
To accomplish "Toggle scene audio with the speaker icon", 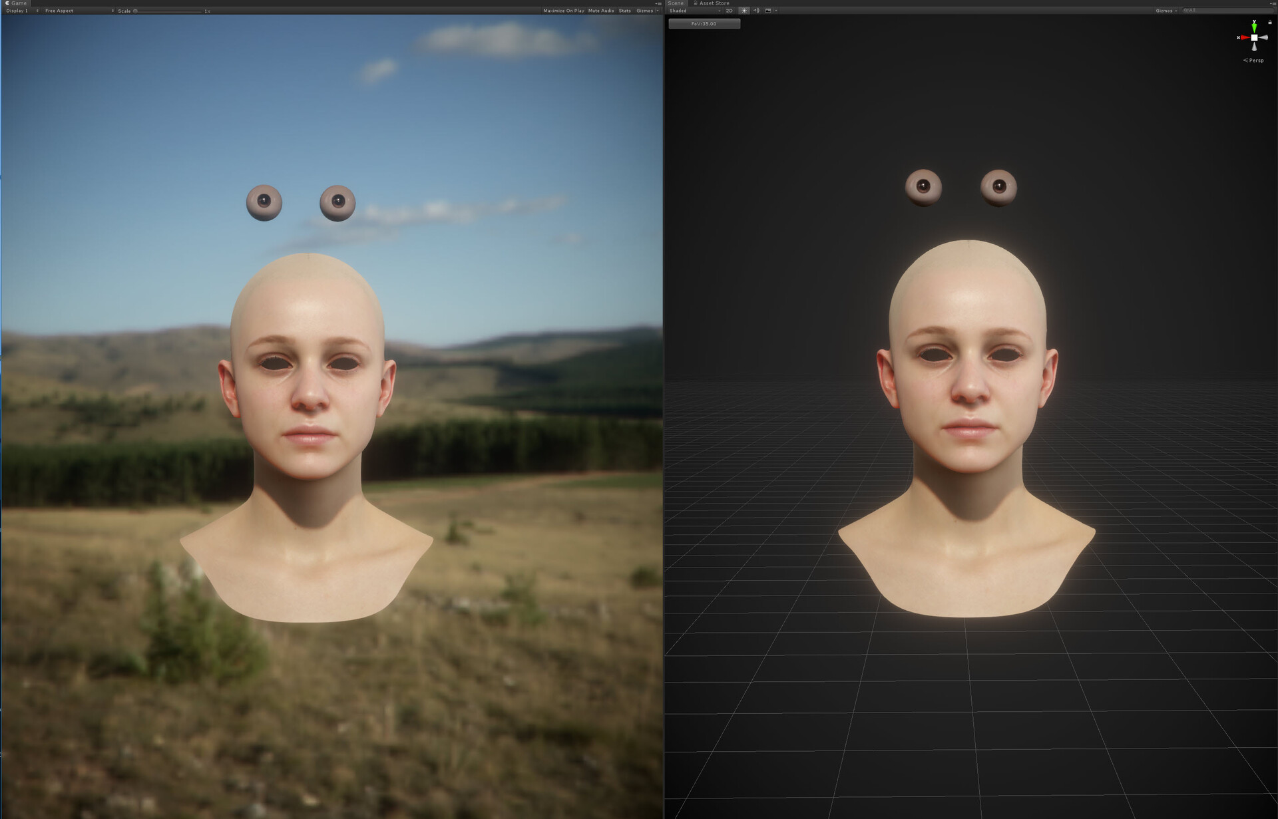I will tap(756, 11).
